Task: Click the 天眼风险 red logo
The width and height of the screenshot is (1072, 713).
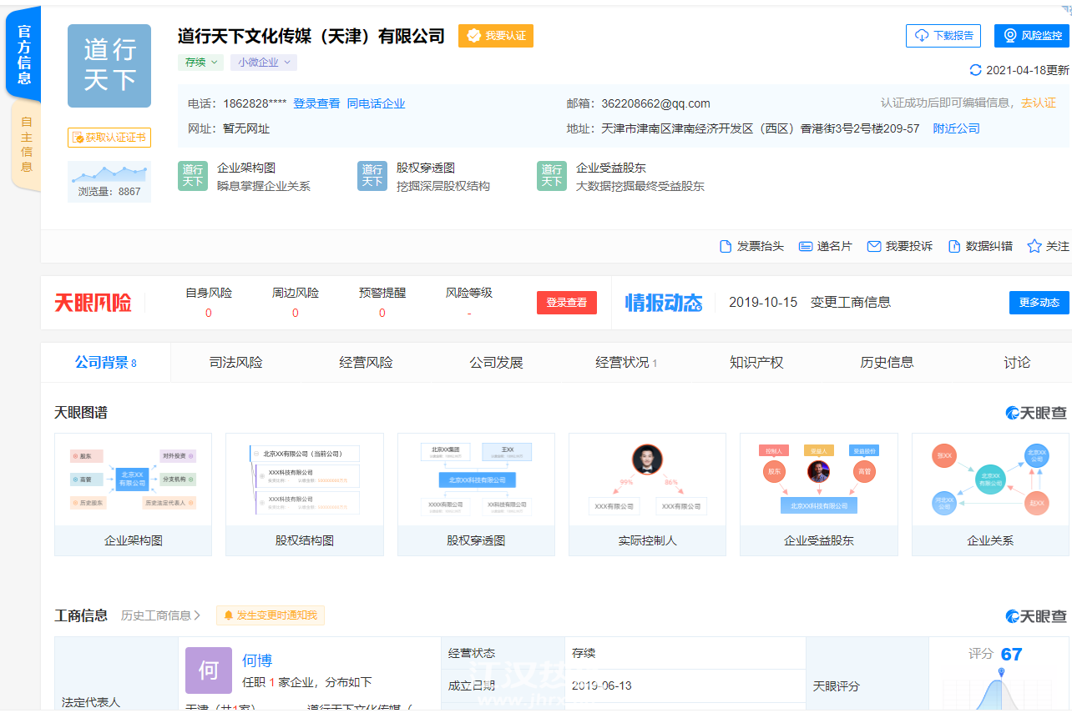Action: [94, 303]
